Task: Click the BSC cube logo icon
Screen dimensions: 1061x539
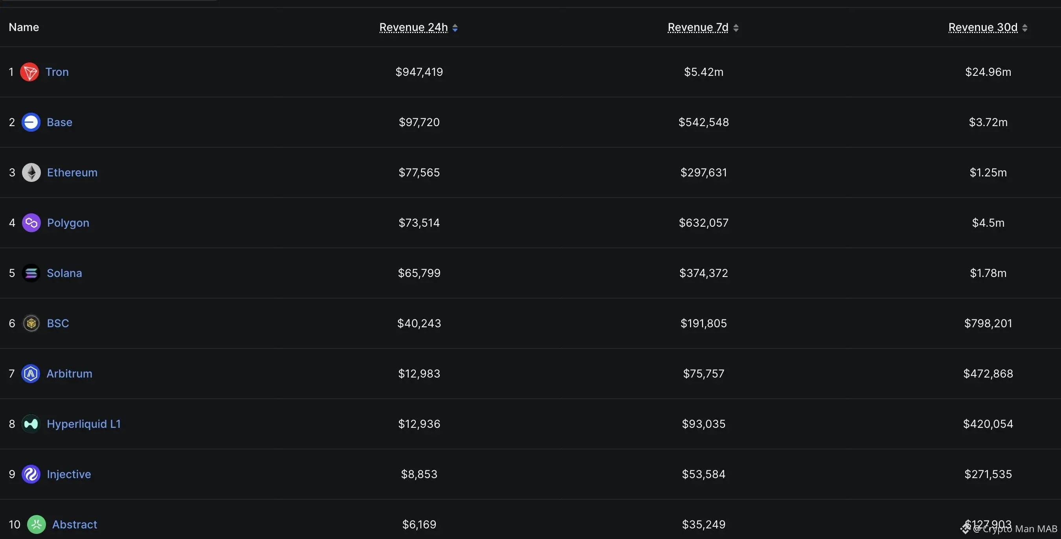Action: (31, 323)
